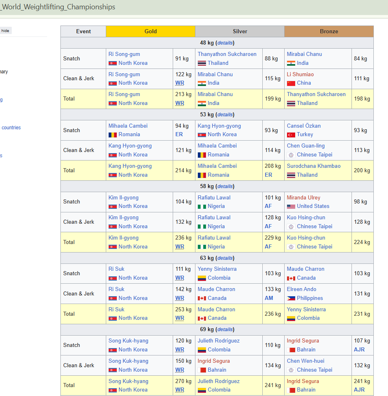The image size is (388, 396).
Task: Click the AJR link in 69 kg Total row
Action: click(x=359, y=390)
